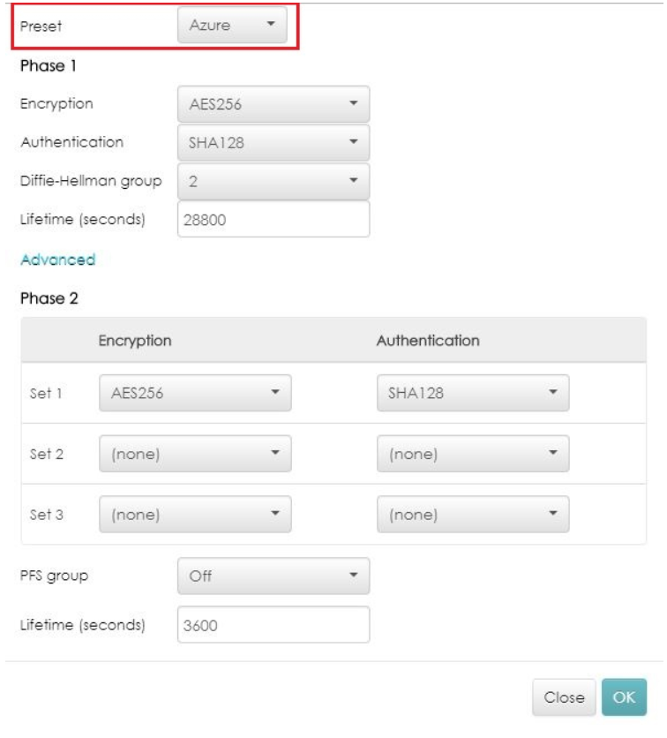The image size is (667, 738).
Task: Open the Preset dropdown showing Azure
Action: (232, 25)
